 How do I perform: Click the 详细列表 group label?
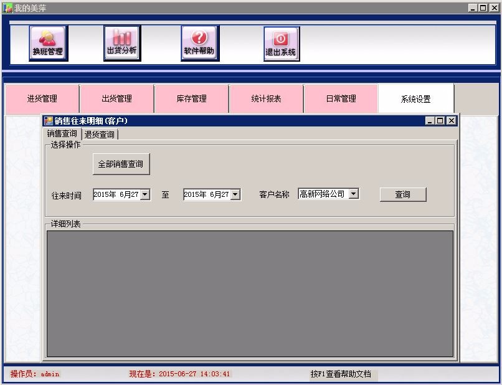pos(65,224)
